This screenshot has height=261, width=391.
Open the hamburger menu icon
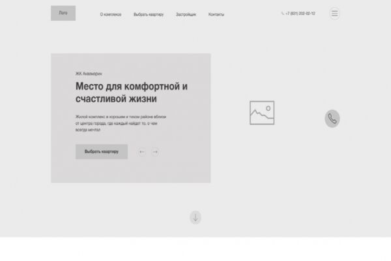(x=334, y=13)
